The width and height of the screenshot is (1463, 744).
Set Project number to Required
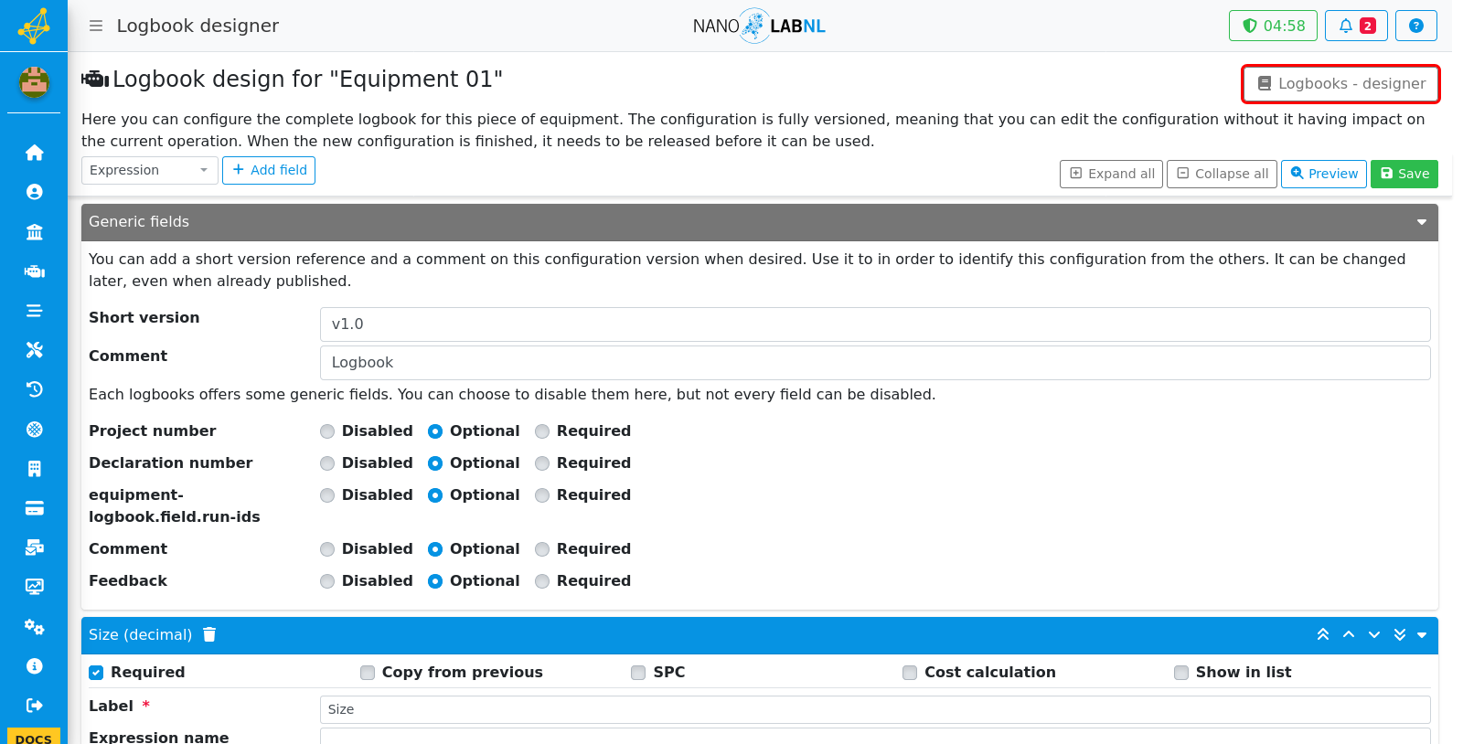click(x=542, y=431)
